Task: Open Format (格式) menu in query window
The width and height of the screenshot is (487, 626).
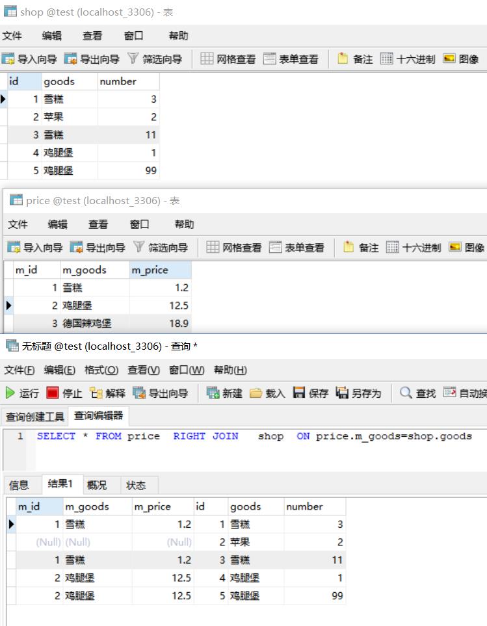Action: [x=101, y=370]
